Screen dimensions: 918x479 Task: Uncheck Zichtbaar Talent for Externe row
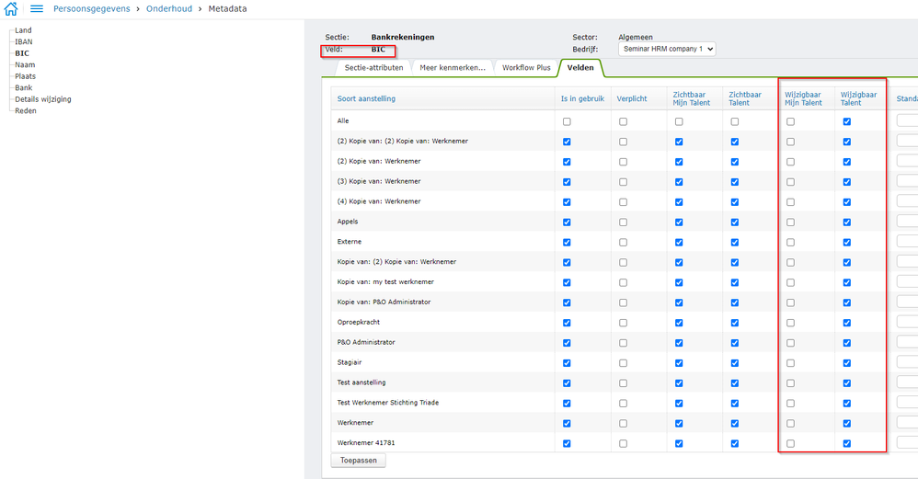[735, 243]
